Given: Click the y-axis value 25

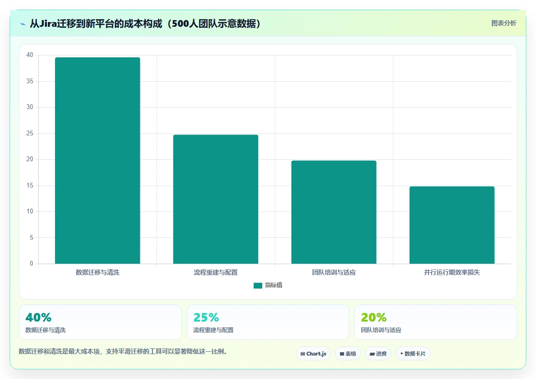Looking at the screenshot, I should tap(30, 134).
